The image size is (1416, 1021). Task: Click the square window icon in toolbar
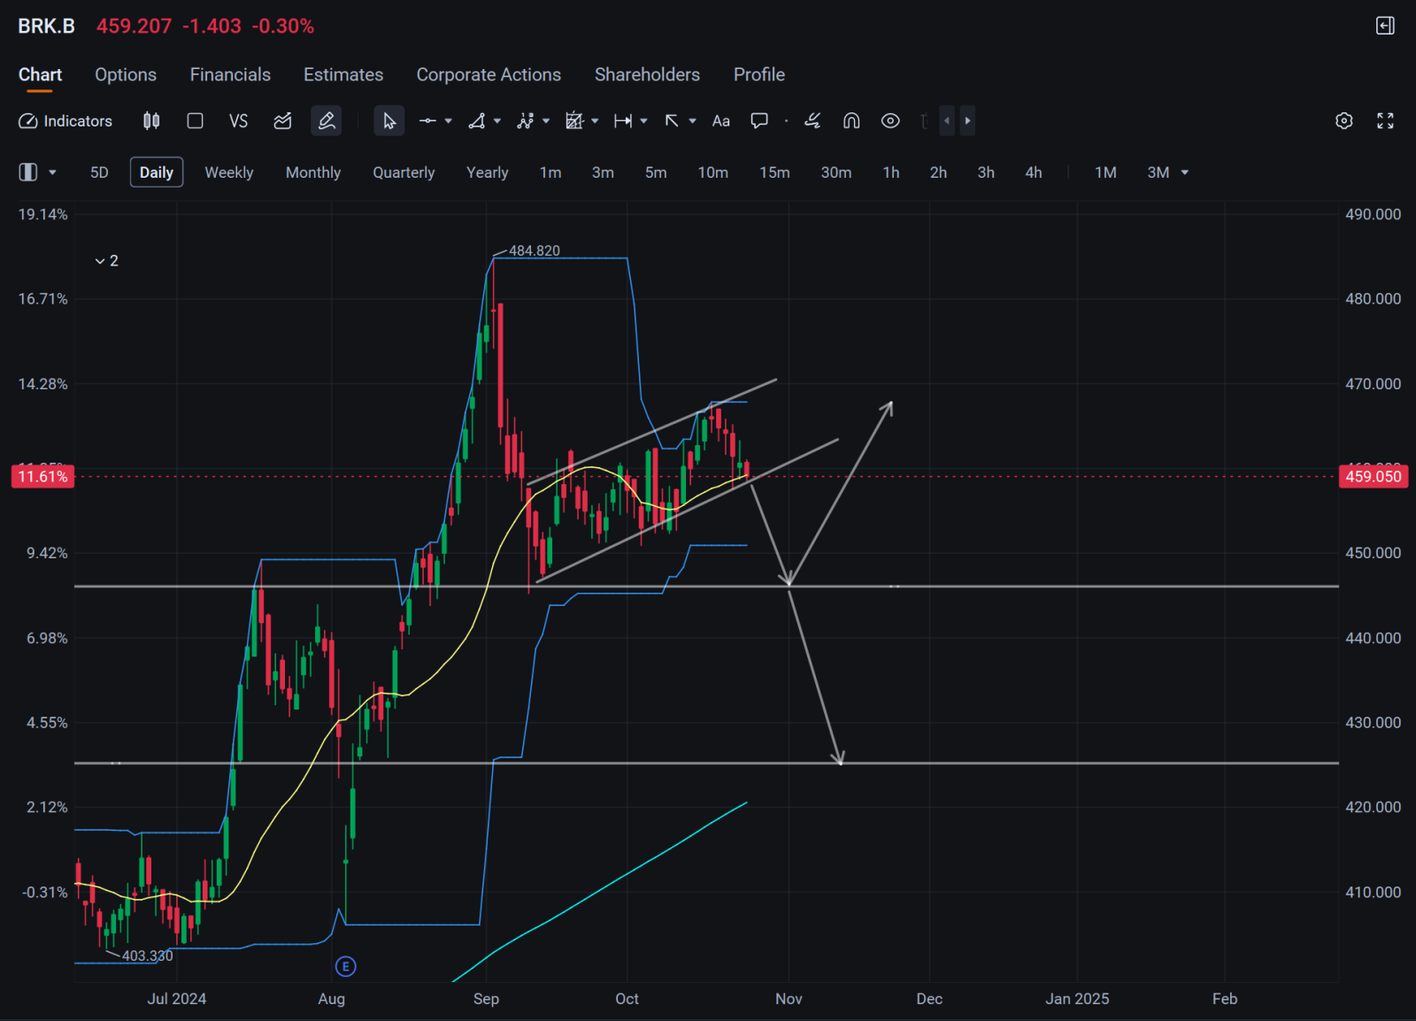[x=196, y=121]
